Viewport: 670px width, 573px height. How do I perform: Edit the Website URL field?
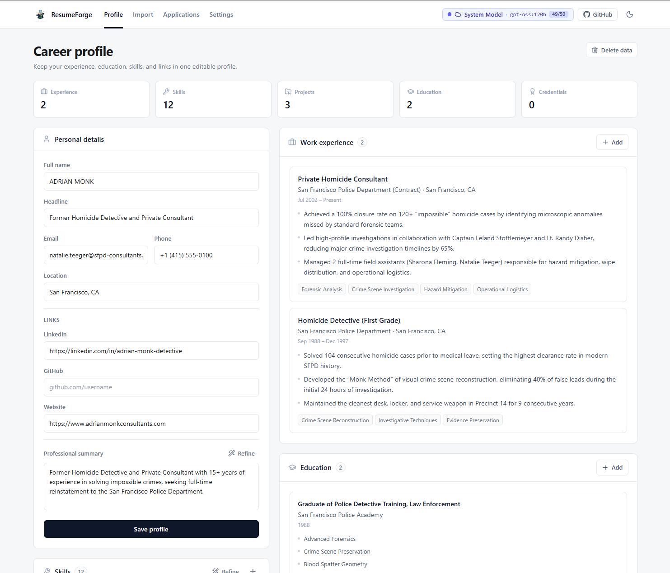(x=151, y=424)
